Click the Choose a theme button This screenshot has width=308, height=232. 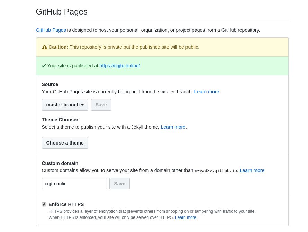[x=65, y=143]
